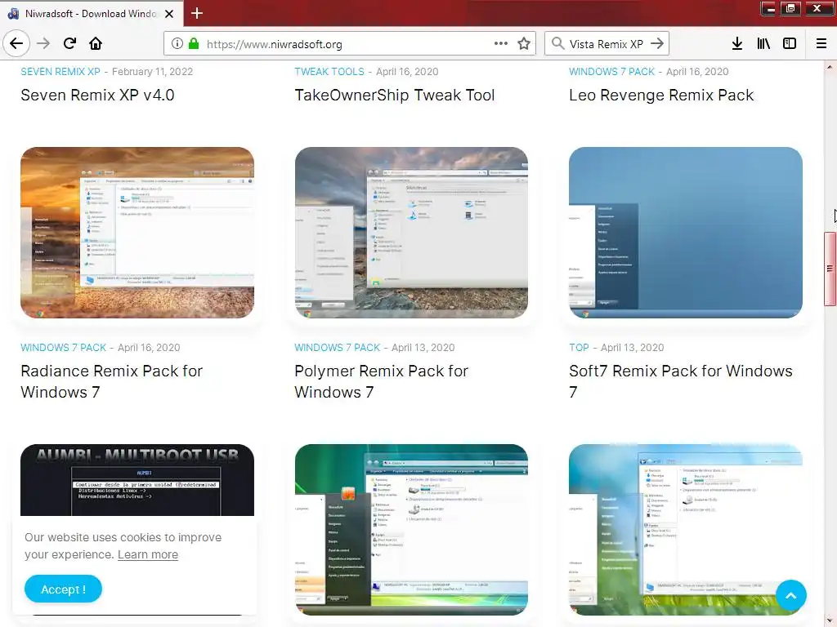Click the vertical scrollbar thumb
837x627 pixels.
coord(830,269)
